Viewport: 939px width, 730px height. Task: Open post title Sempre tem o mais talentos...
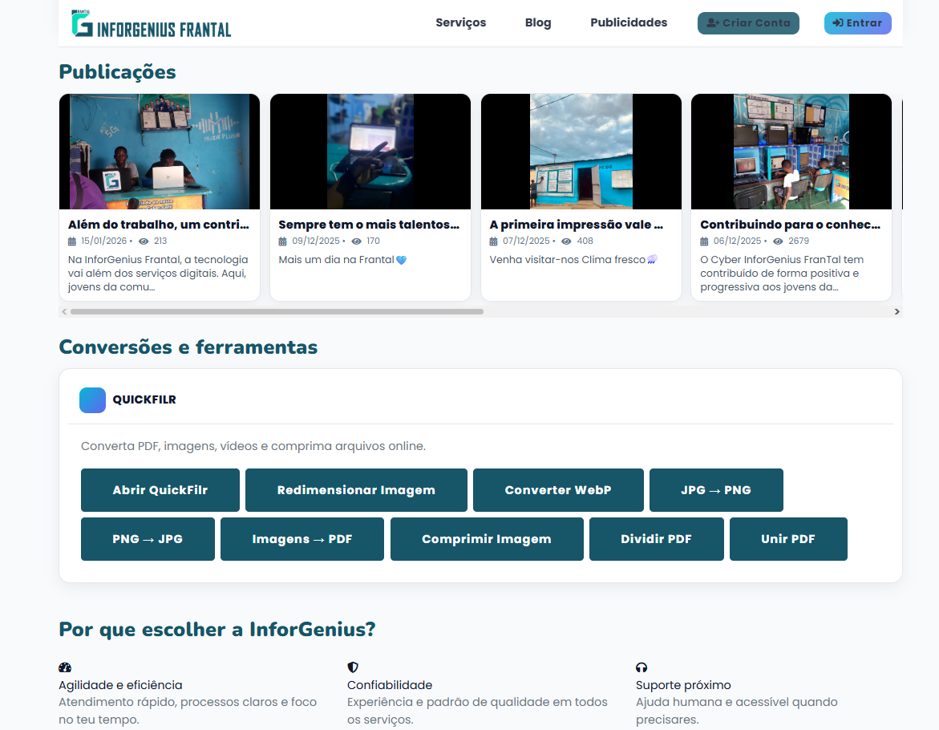coord(369,225)
